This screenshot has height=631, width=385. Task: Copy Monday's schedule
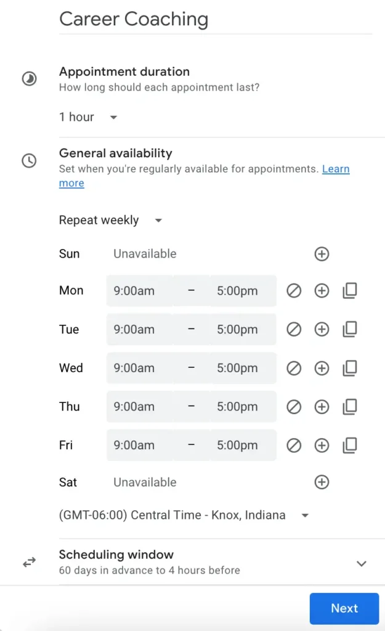point(350,290)
